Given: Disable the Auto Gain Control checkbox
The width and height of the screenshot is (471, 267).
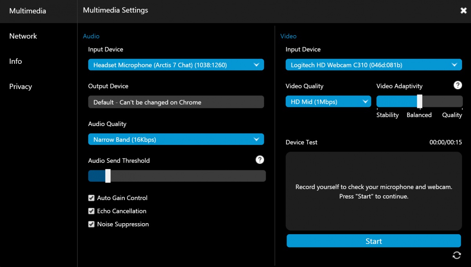Looking at the screenshot, I should 91,198.
